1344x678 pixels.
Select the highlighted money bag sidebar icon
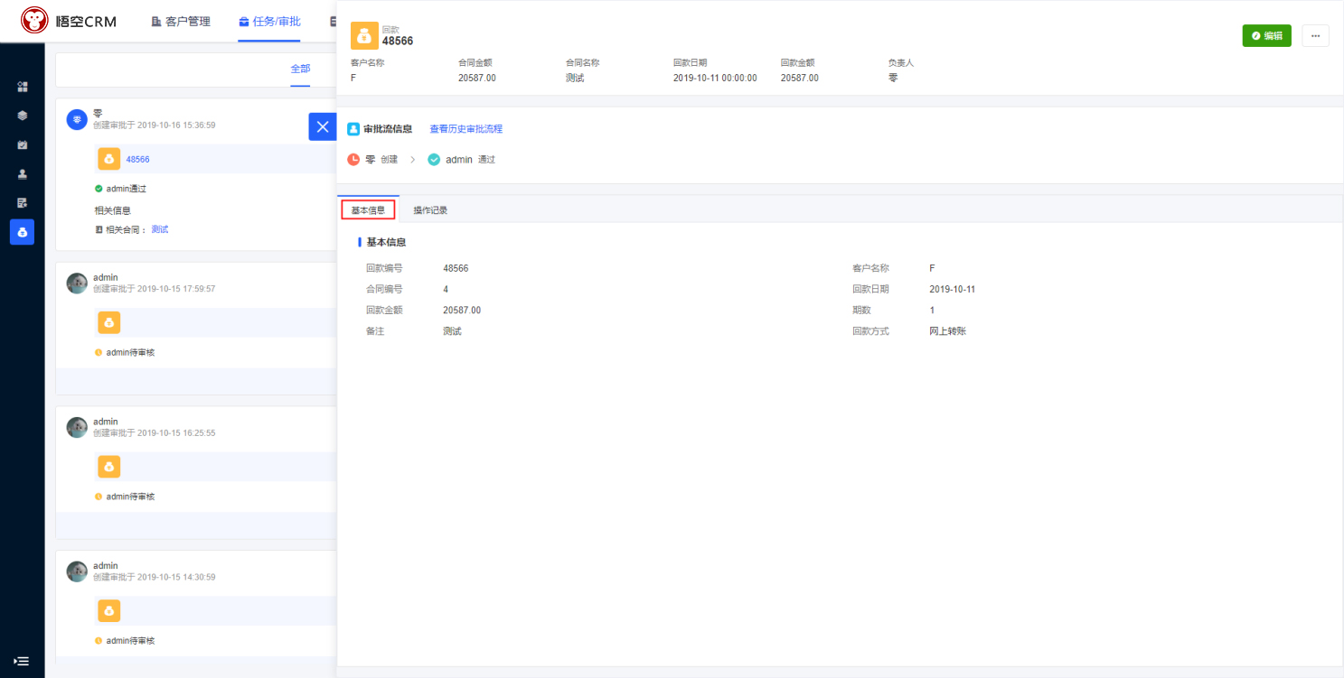click(x=23, y=232)
